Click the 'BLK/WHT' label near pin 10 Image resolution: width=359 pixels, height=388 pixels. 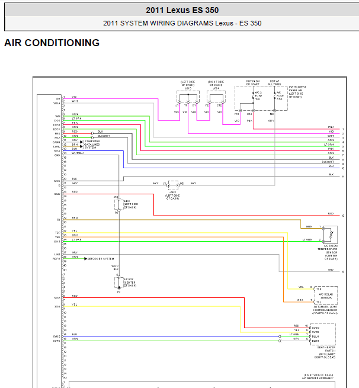(104, 136)
